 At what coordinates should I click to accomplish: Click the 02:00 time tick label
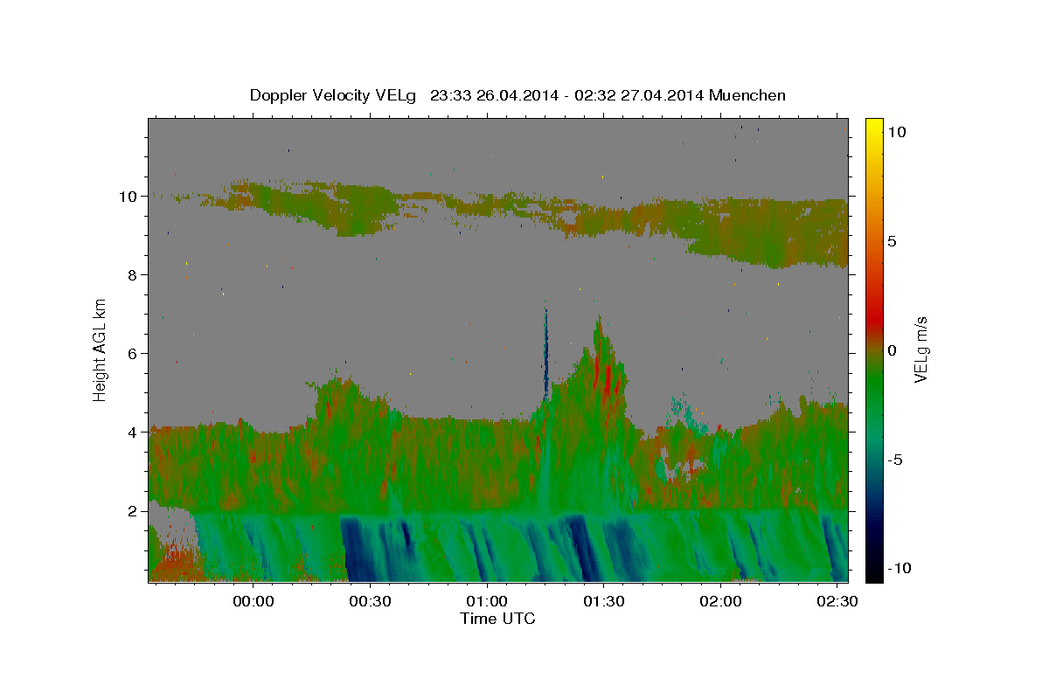722,602
